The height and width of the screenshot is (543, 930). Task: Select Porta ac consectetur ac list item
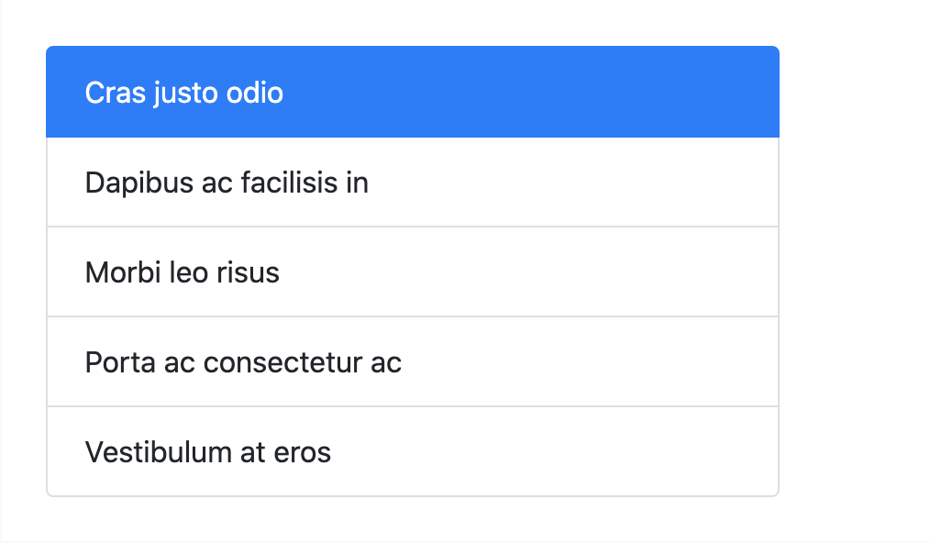pyautogui.click(x=412, y=362)
